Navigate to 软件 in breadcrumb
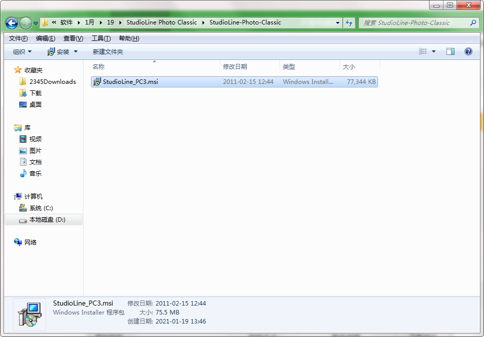The height and width of the screenshot is (337, 484). pyautogui.click(x=66, y=22)
